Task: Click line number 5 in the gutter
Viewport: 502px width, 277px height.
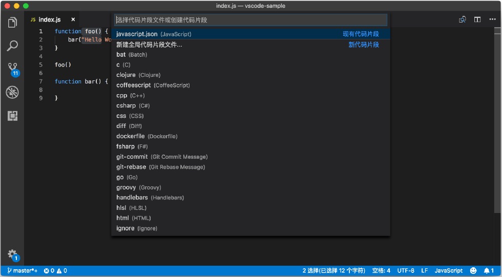Action: pyautogui.click(x=40, y=65)
